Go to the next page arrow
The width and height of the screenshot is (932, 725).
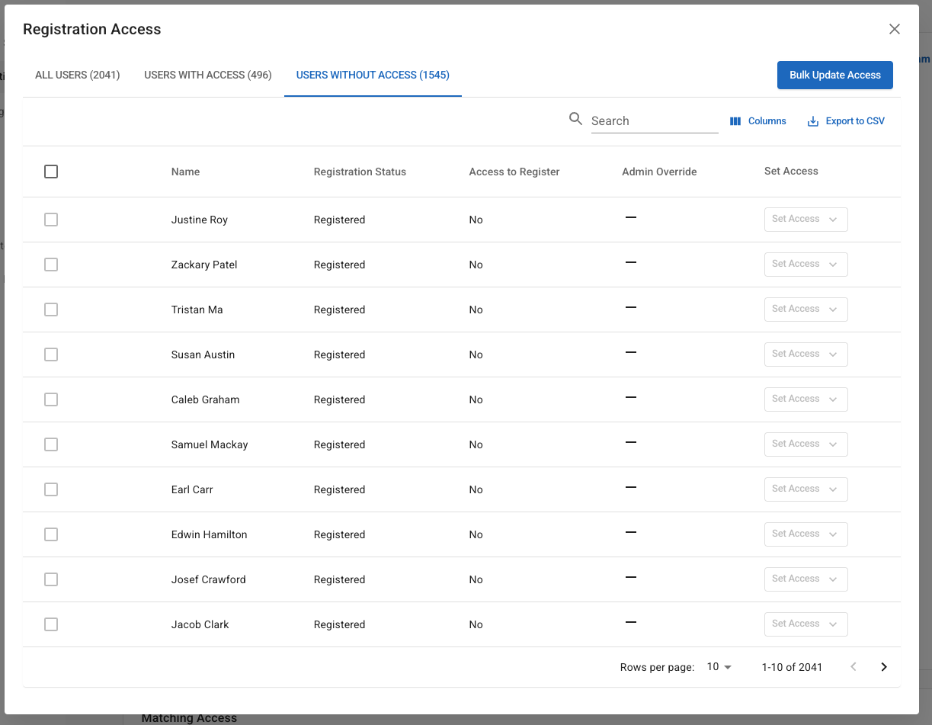pyautogui.click(x=884, y=667)
